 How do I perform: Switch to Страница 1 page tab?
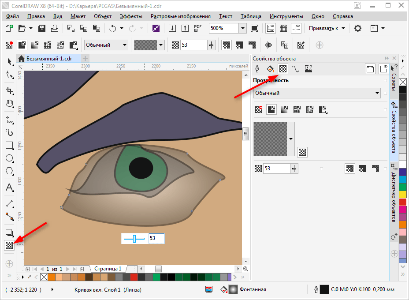click(108, 269)
